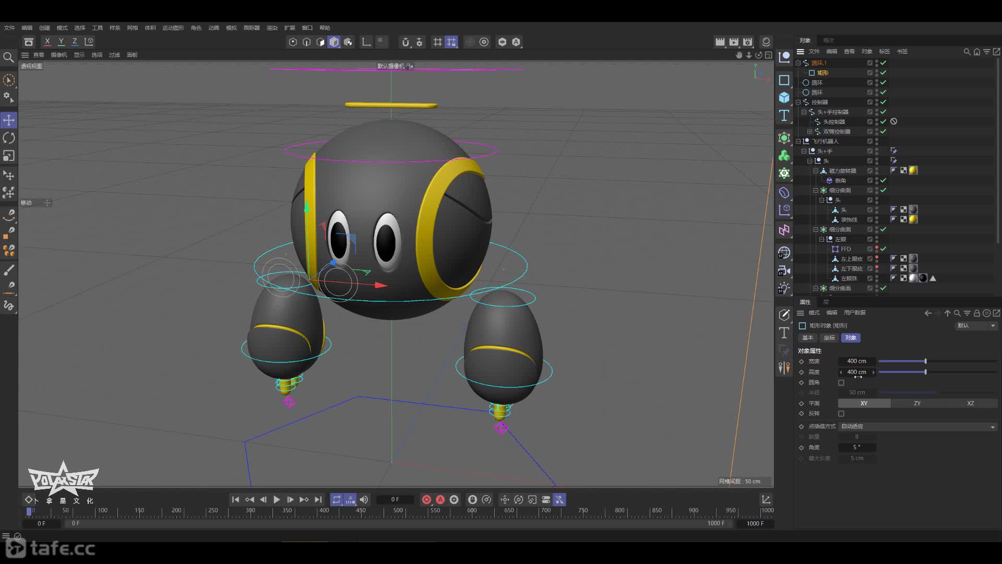Image resolution: width=1002 pixels, height=564 pixels.
Task: Click the render to picture viewer clapboard icon
Action: point(734,42)
